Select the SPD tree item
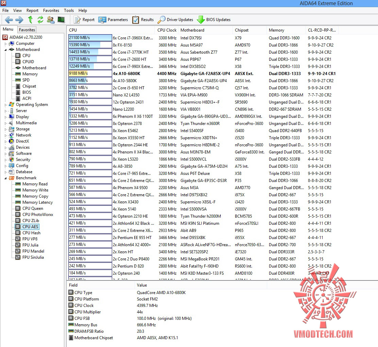Image resolution: width=378 pixels, height=347 pixels. (x=26, y=80)
